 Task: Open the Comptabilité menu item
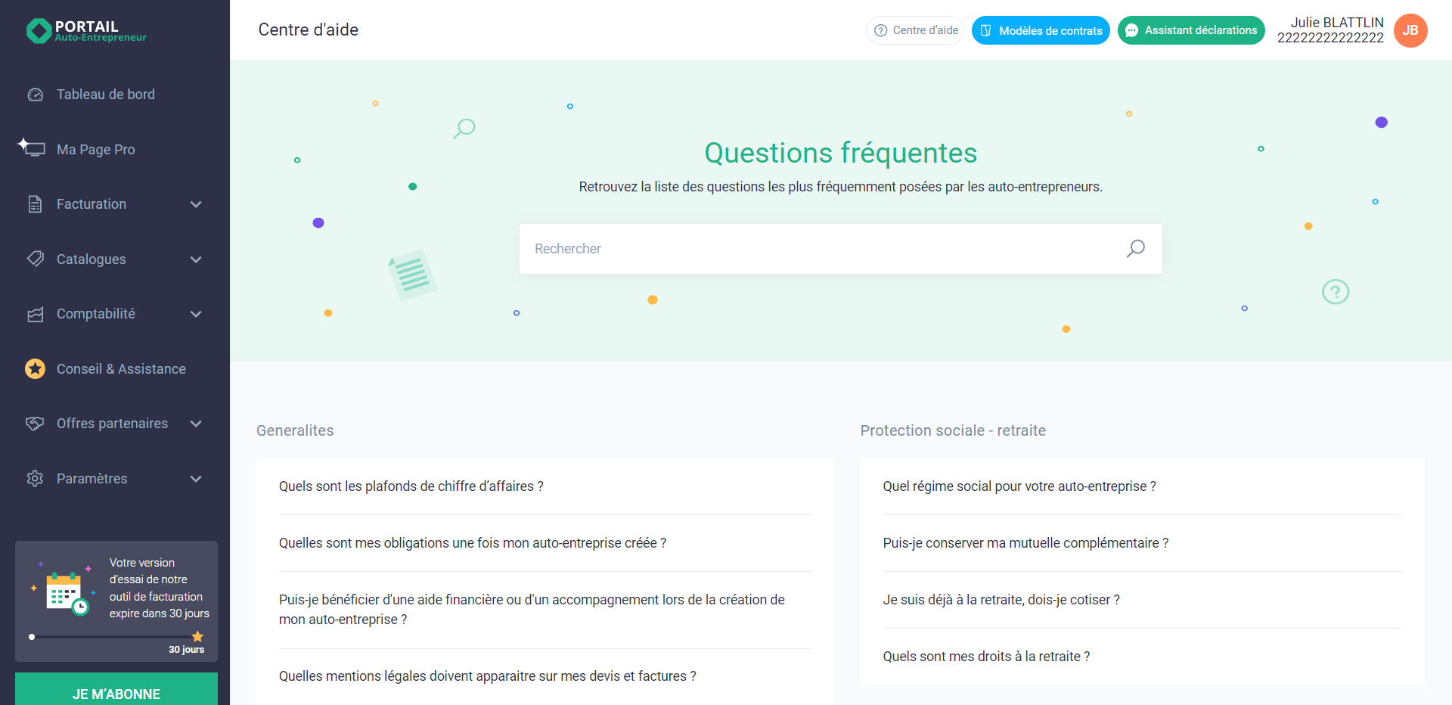coord(95,314)
